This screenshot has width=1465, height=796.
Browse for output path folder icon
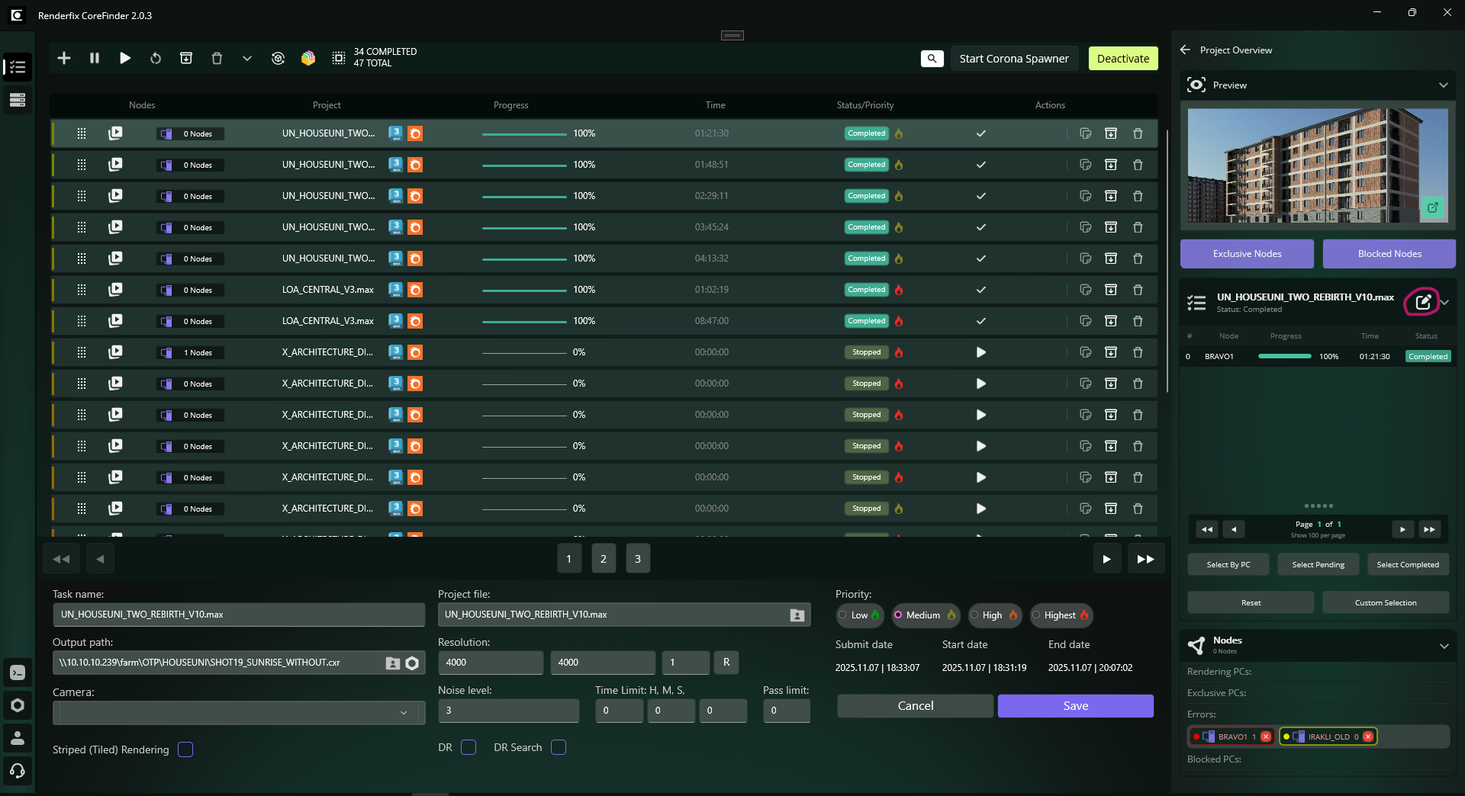point(392,663)
